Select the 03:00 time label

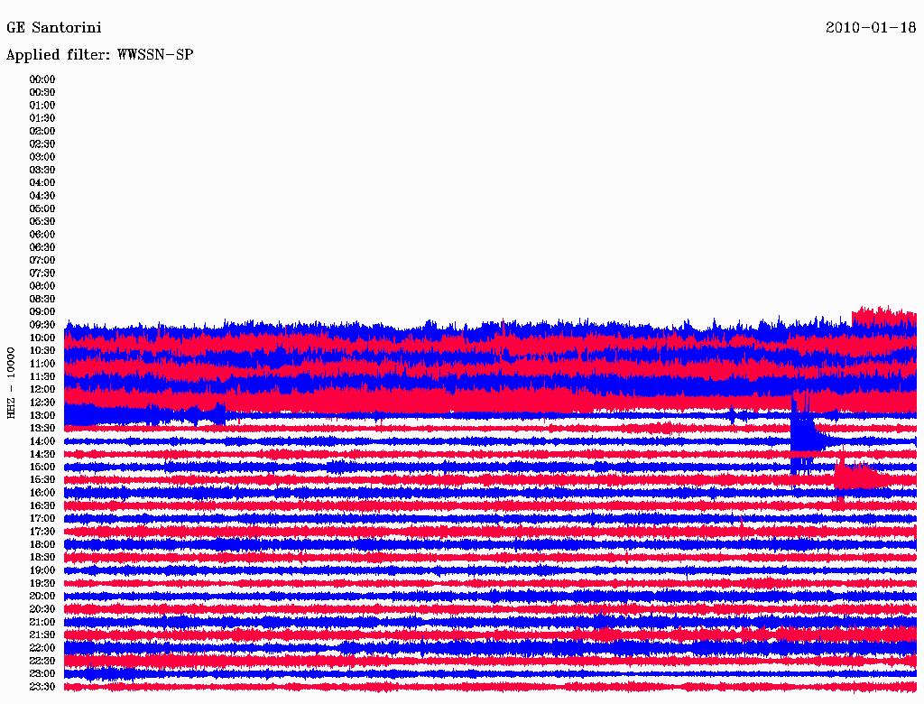(x=42, y=157)
